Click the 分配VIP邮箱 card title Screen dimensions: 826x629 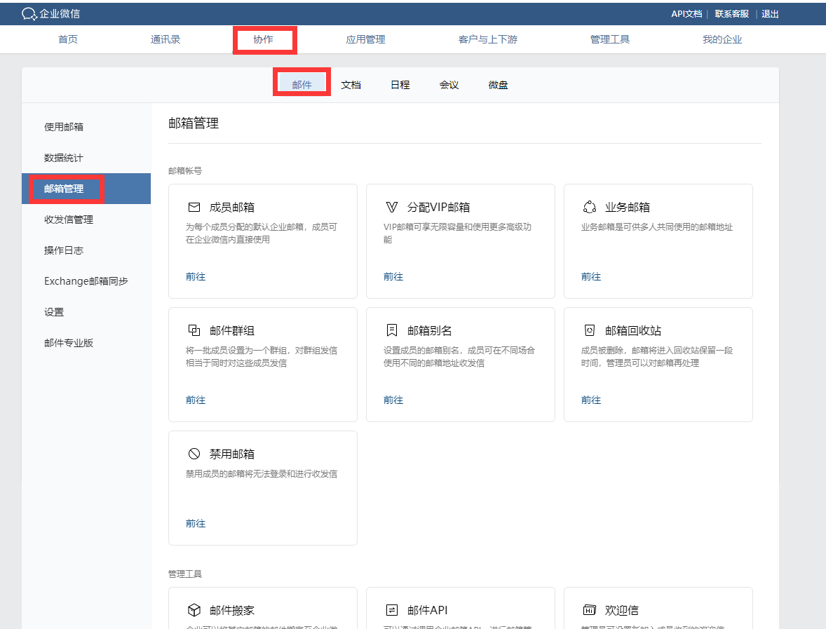tap(438, 207)
